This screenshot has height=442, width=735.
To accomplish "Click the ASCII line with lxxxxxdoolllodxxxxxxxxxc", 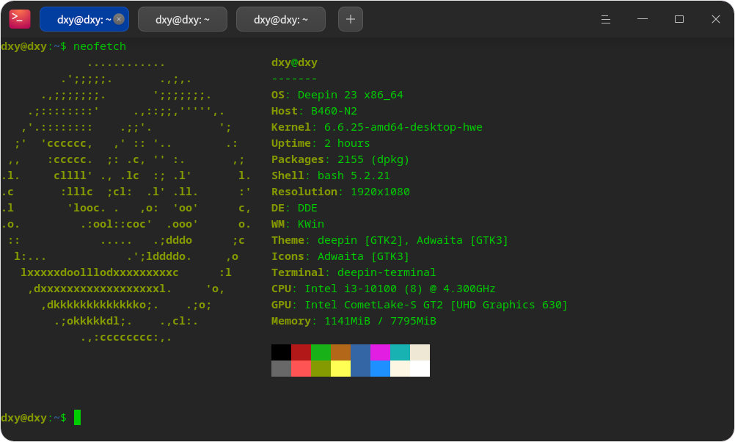I will 99,272.
